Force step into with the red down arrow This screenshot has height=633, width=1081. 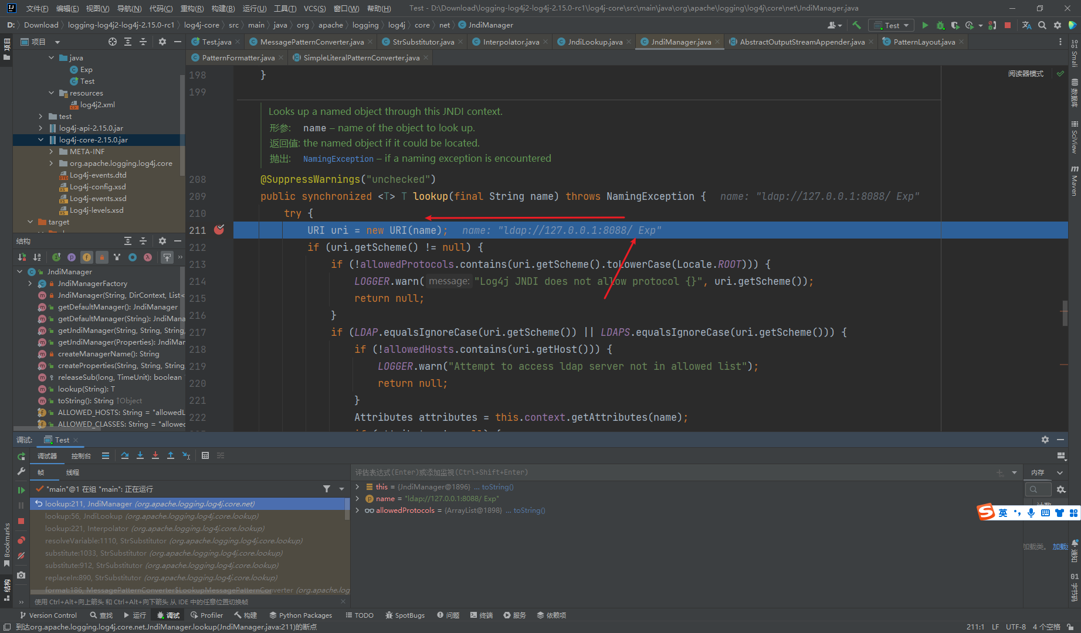coord(155,455)
